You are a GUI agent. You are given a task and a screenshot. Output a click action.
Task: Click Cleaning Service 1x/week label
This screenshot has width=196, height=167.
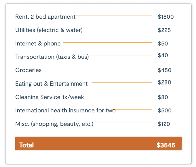tap(50, 97)
